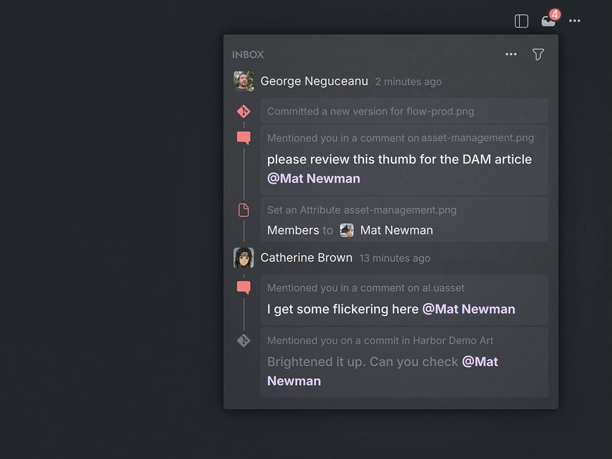The height and width of the screenshot is (459, 612).
Task: Toggle the sidebar panel icon
Action: click(x=521, y=21)
